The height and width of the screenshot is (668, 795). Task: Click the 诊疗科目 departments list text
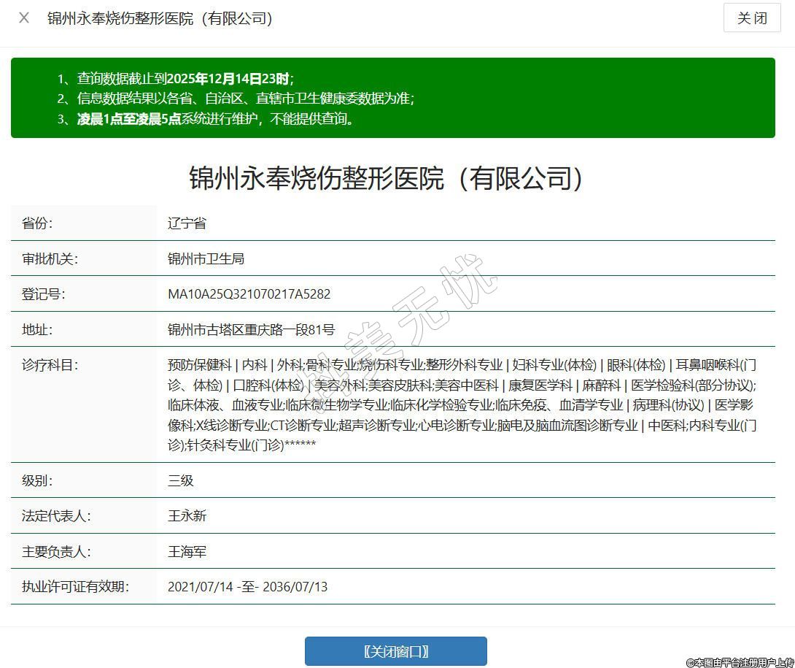(461, 404)
